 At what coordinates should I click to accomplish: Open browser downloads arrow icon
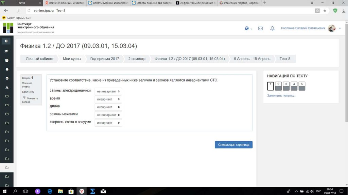click(x=344, y=11)
